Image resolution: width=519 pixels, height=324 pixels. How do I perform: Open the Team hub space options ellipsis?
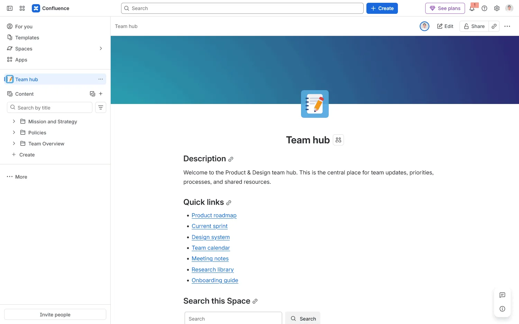point(101,79)
